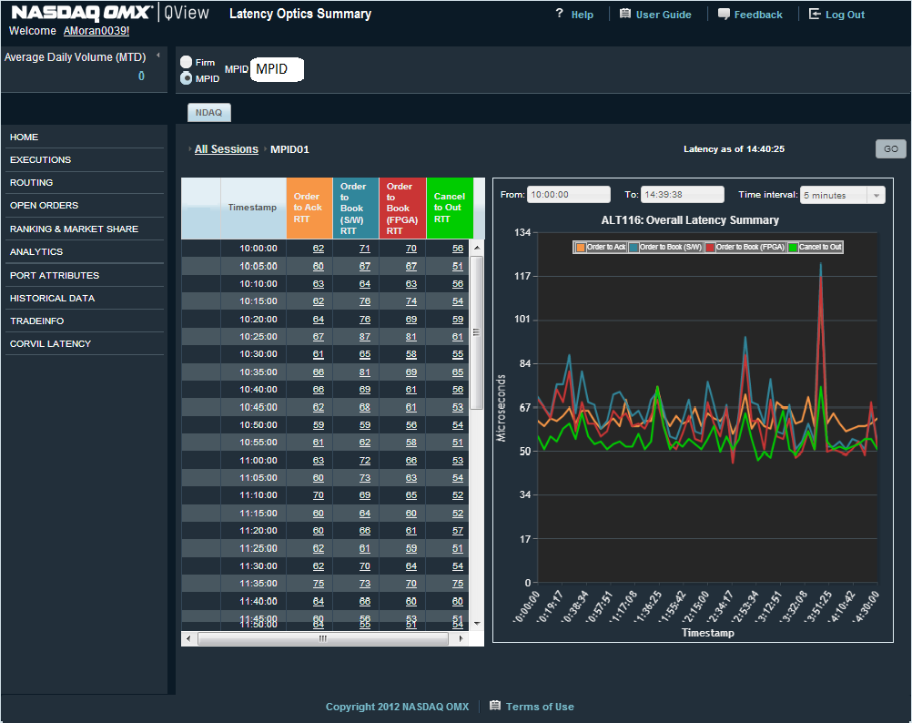Click the GO button
Screen dimensions: 912x723
pos(891,149)
